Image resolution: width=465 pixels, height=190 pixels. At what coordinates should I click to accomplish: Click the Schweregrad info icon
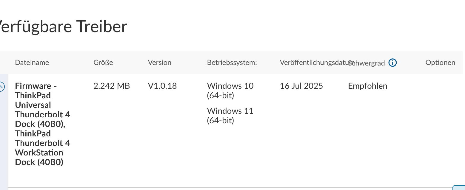tap(393, 63)
